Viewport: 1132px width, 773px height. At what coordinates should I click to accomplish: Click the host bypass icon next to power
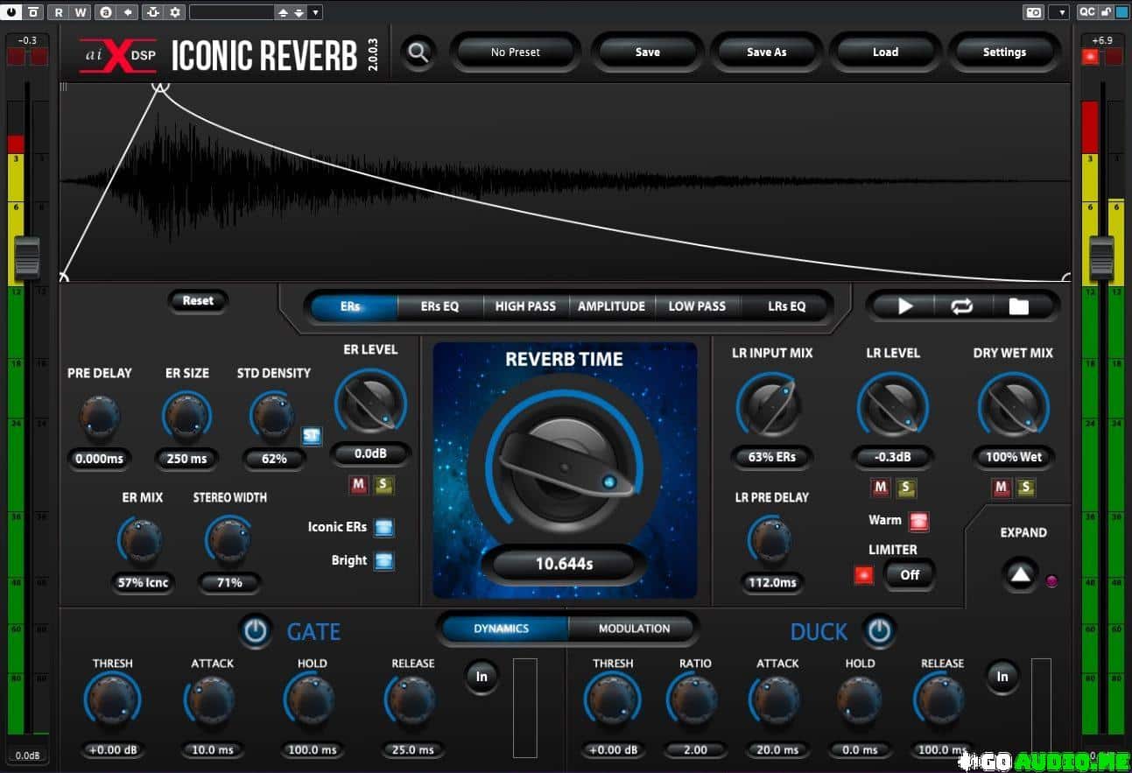(x=32, y=12)
